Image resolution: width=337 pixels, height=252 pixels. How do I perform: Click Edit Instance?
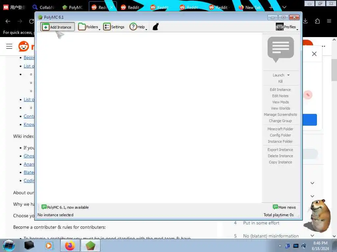pos(280,90)
